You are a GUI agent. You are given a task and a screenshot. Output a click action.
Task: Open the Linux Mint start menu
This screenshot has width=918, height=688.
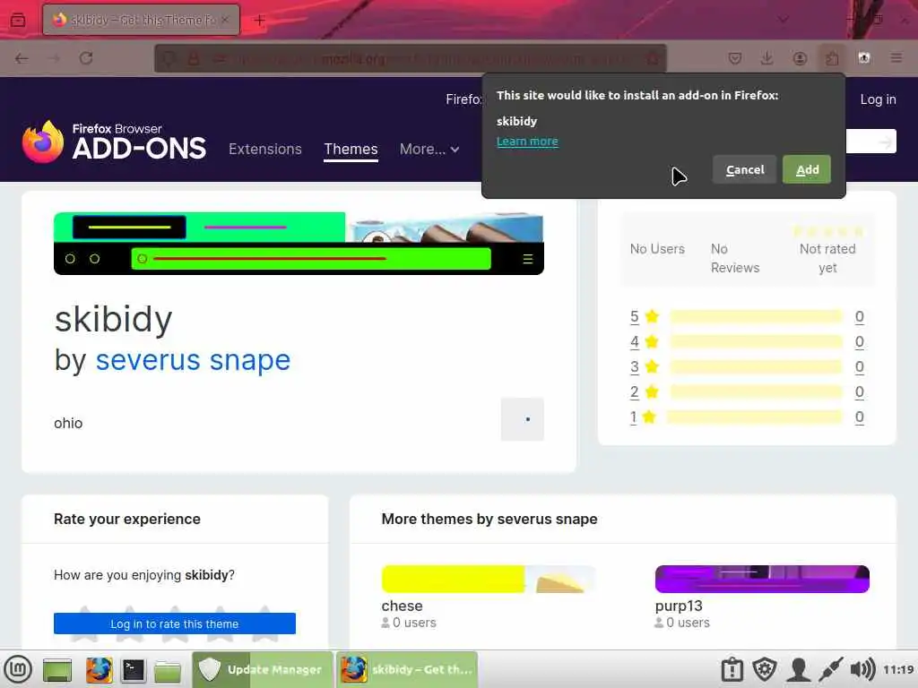(18, 669)
